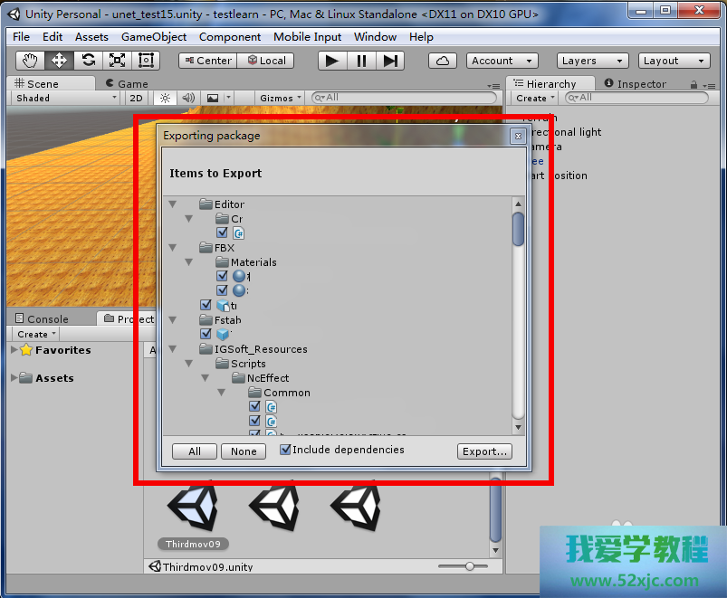727x598 pixels.
Task: Open the Layers dropdown
Action: point(592,61)
